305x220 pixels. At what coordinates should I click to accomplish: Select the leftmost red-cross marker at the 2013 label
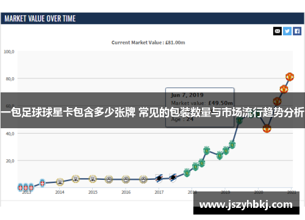20,187
